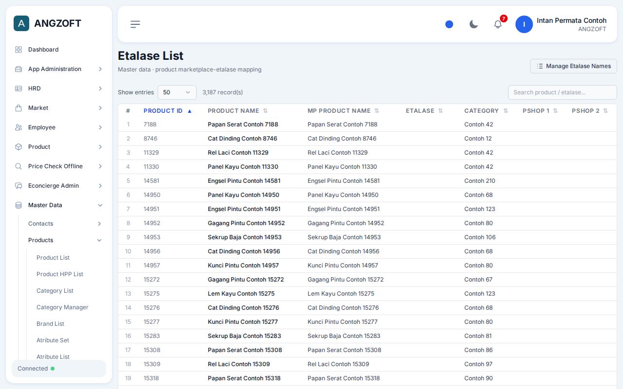The image size is (623, 389).
Task: Click the Manage Etalase Names button
Action: tap(573, 66)
